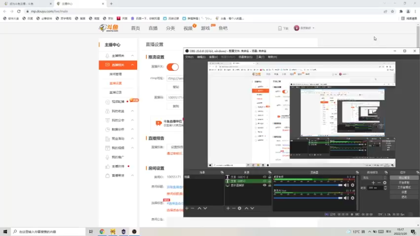Expand the 我的收益 sidebar section
The image size is (420, 236).
point(132,111)
